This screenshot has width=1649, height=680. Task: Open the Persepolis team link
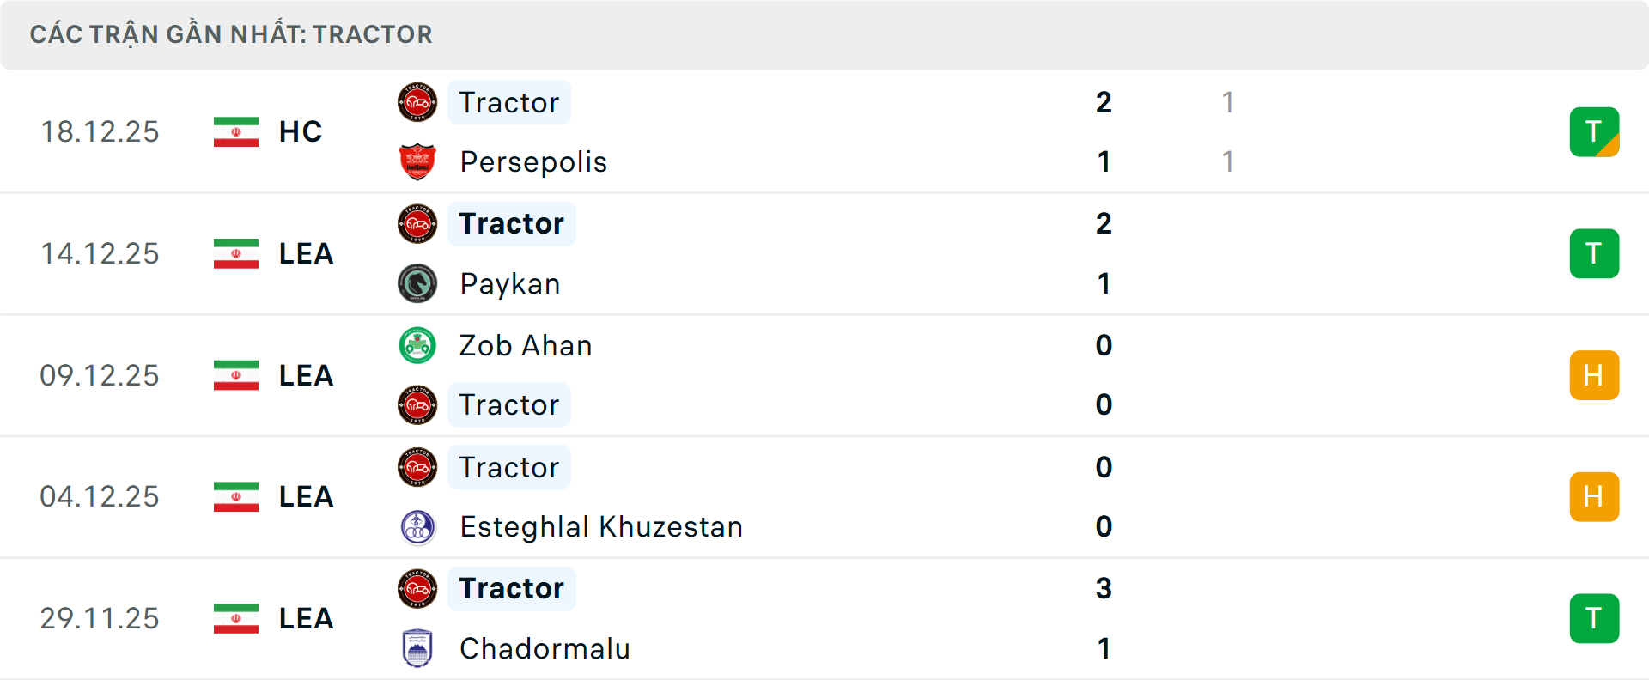click(x=533, y=162)
